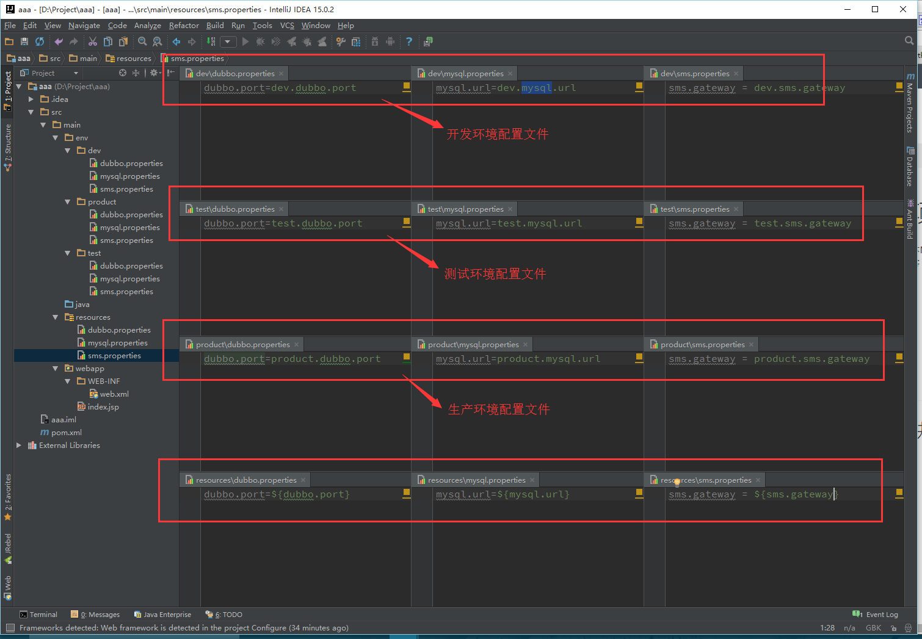Click the Open folder toolbar icon
Viewport: 922px width, 639px height.
click(9, 42)
